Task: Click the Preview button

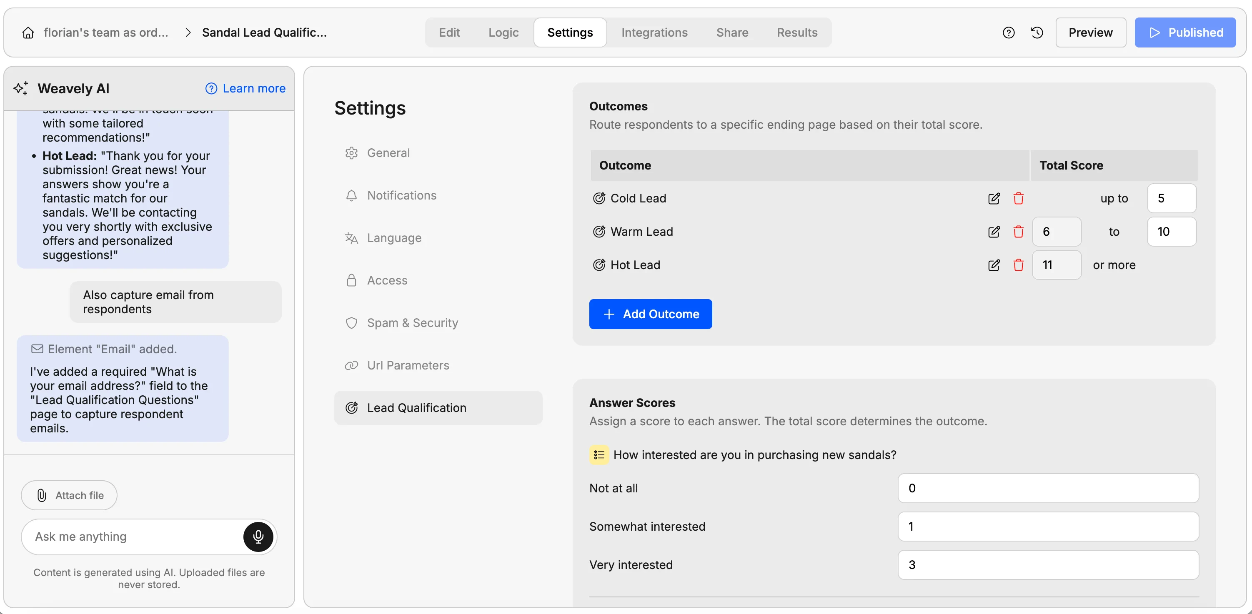Action: click(1090, 32)
